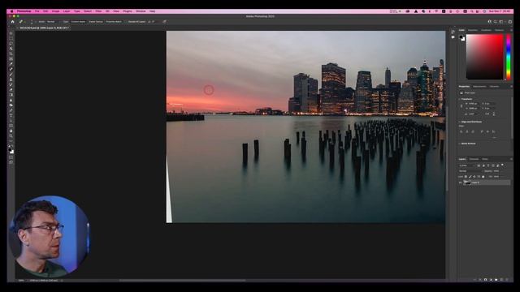The image size is (520, 292).
Task: Select Create Texture healing type
Action: click(96, 22)
